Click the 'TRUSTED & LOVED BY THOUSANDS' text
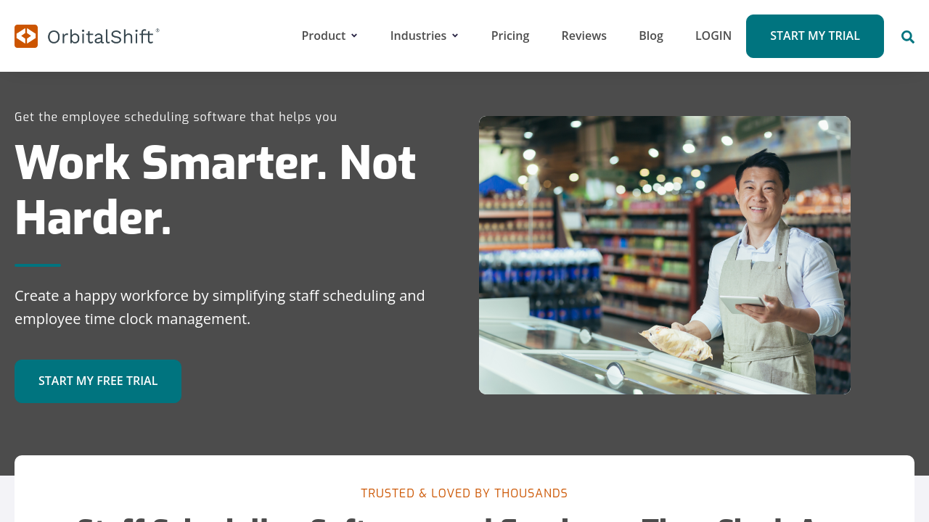The height and width of the screenshot is (522, 929). [x=464, y=494]
